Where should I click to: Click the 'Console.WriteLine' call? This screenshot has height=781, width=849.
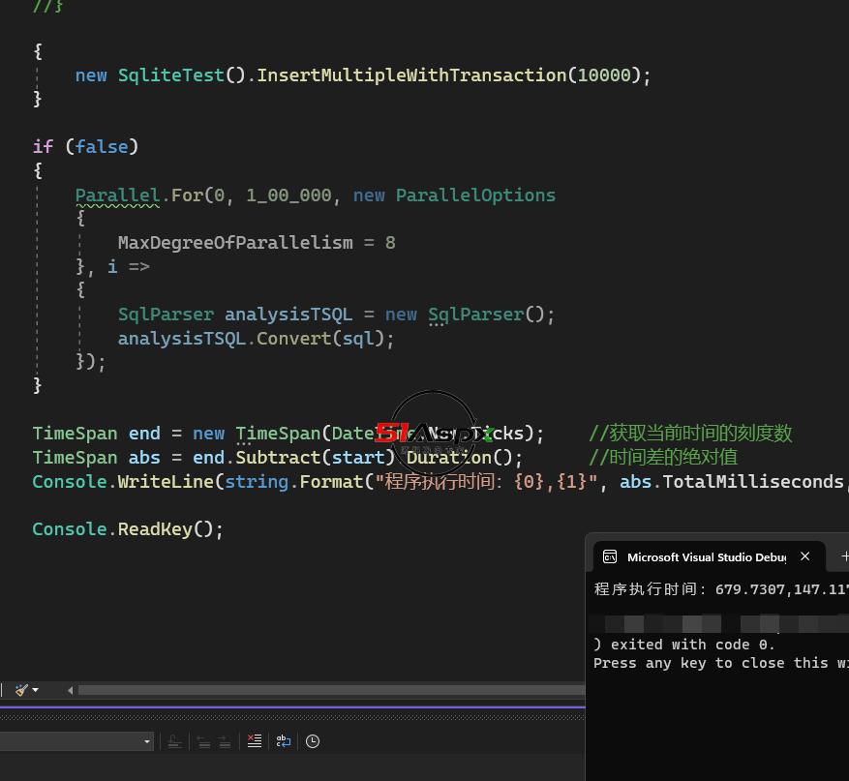123,482
